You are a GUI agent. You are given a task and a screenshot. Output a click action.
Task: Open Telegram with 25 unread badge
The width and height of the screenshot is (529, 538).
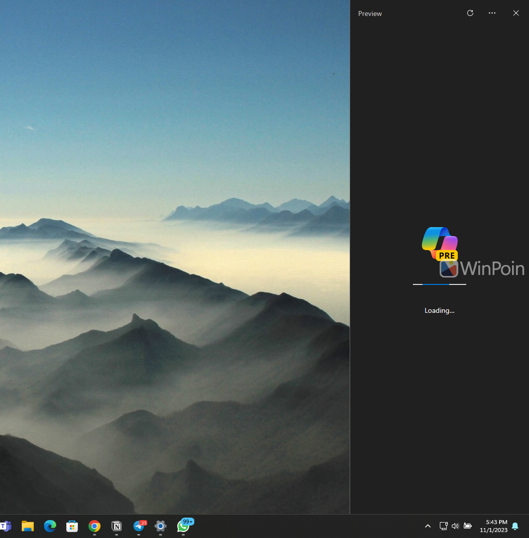[x=139, y=526]
